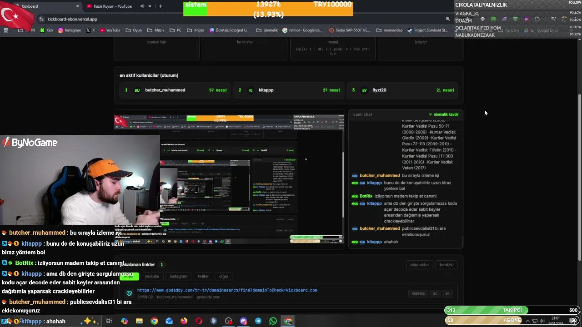Open the Ücretsiz Fotoğraf bookmark
582x327 pixels.
[x=230, y=30]
